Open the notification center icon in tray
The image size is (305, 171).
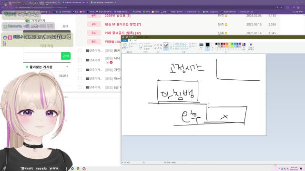click(x=301, y=169)
